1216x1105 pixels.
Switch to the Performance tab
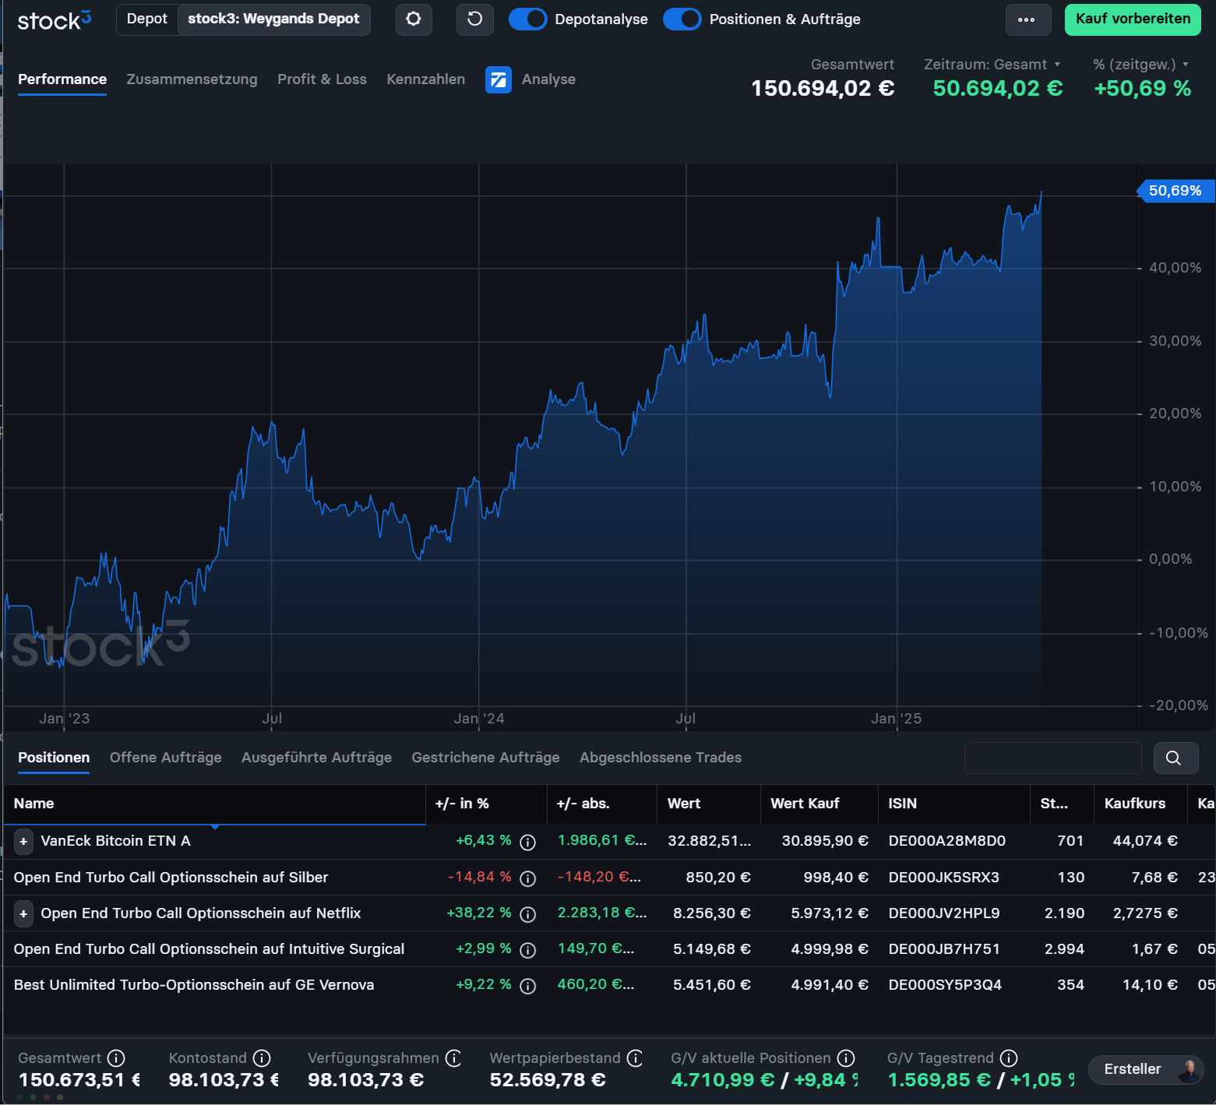click(x=62, y=79)
